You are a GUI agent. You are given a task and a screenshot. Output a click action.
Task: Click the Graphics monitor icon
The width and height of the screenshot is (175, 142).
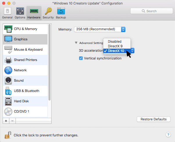click(x=8, y=39)
